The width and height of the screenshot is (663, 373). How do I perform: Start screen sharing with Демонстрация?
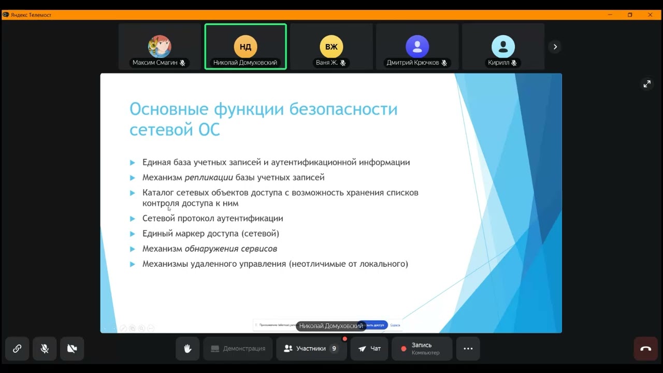238,349
